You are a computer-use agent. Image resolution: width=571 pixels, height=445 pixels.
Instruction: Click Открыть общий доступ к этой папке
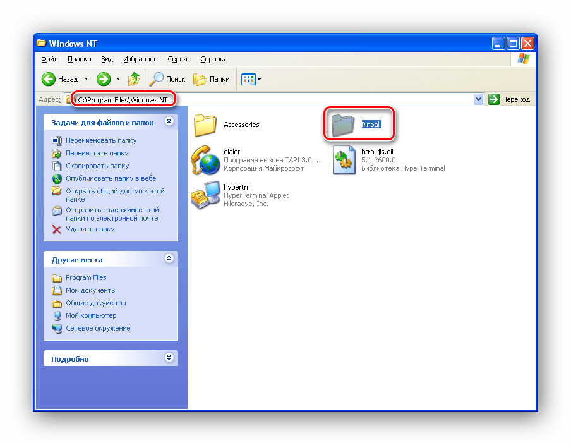(x=115, y=195)
